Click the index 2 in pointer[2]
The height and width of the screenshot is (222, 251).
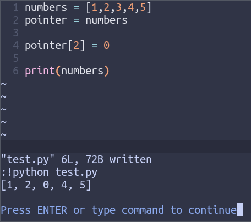(76, 46)
